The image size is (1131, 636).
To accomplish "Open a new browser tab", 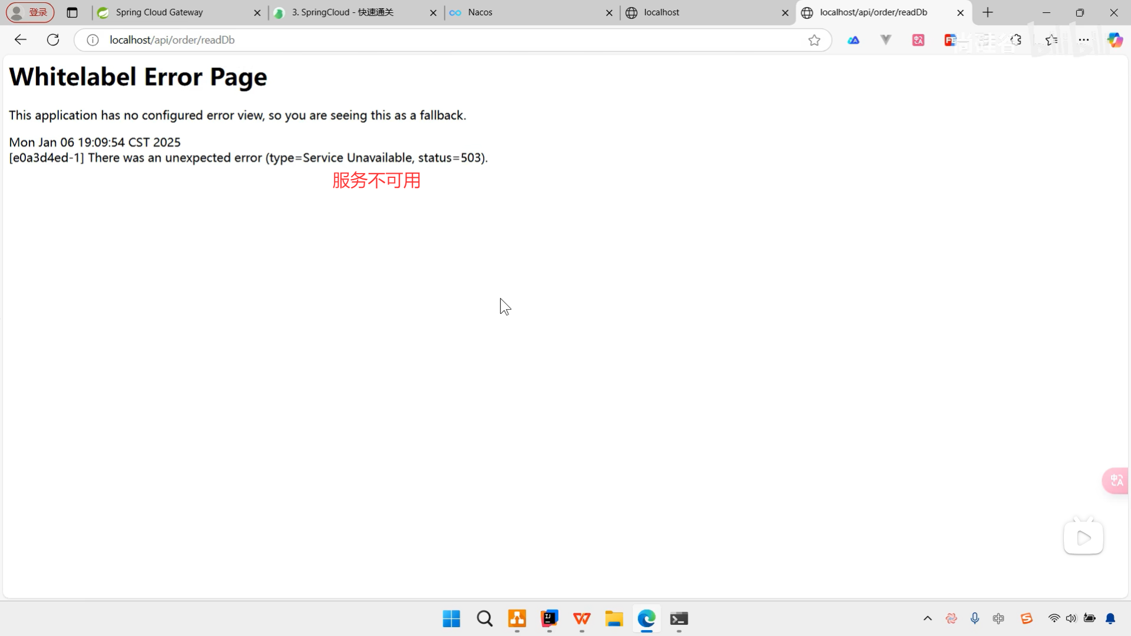I will coord(988,12).
